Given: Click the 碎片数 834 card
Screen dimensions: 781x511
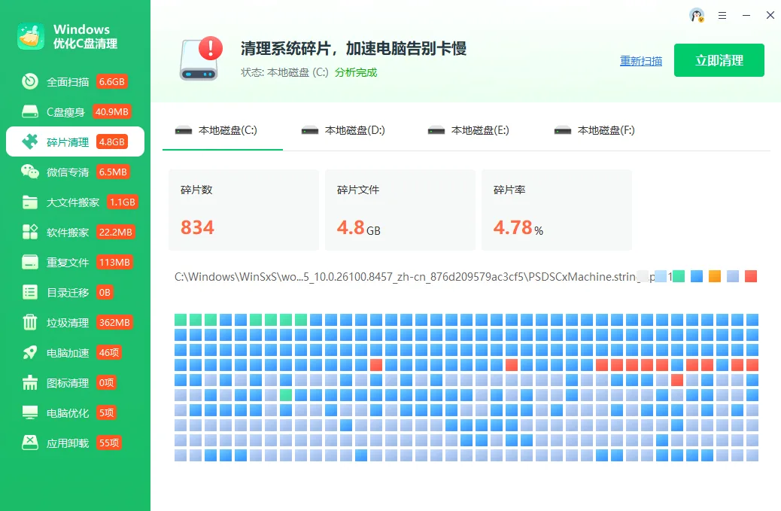Looking at the screenshot, I should (x=244, y=210).
